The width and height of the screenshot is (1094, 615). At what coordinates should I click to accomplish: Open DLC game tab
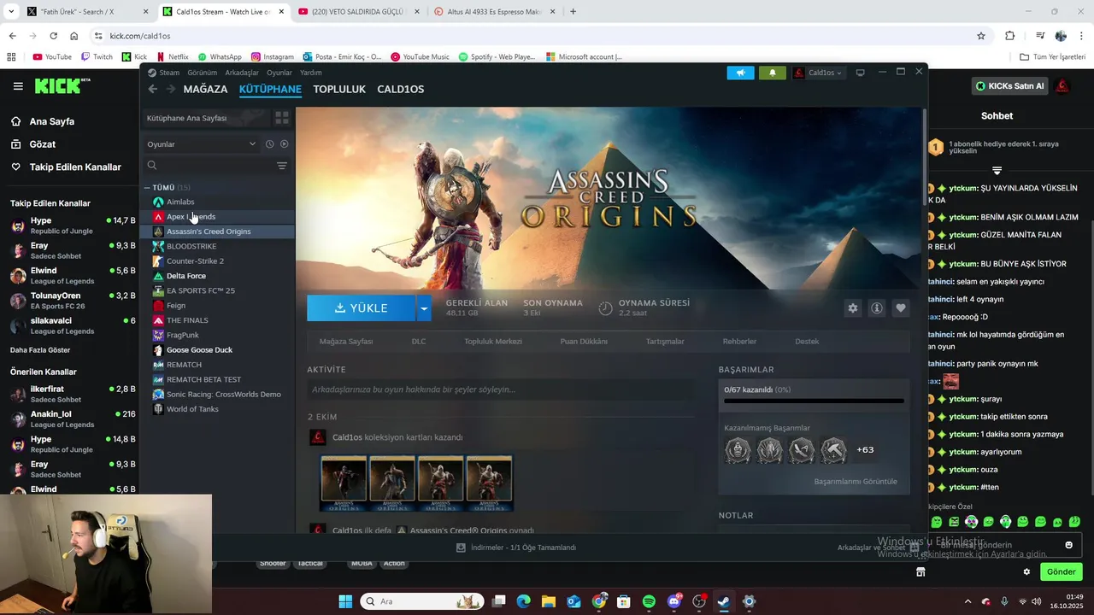(419, 342)
